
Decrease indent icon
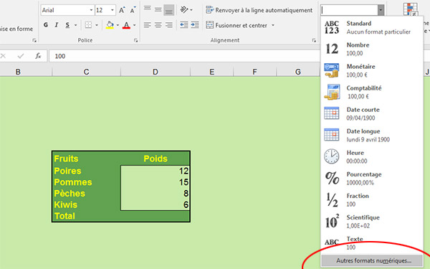[183, 25]
